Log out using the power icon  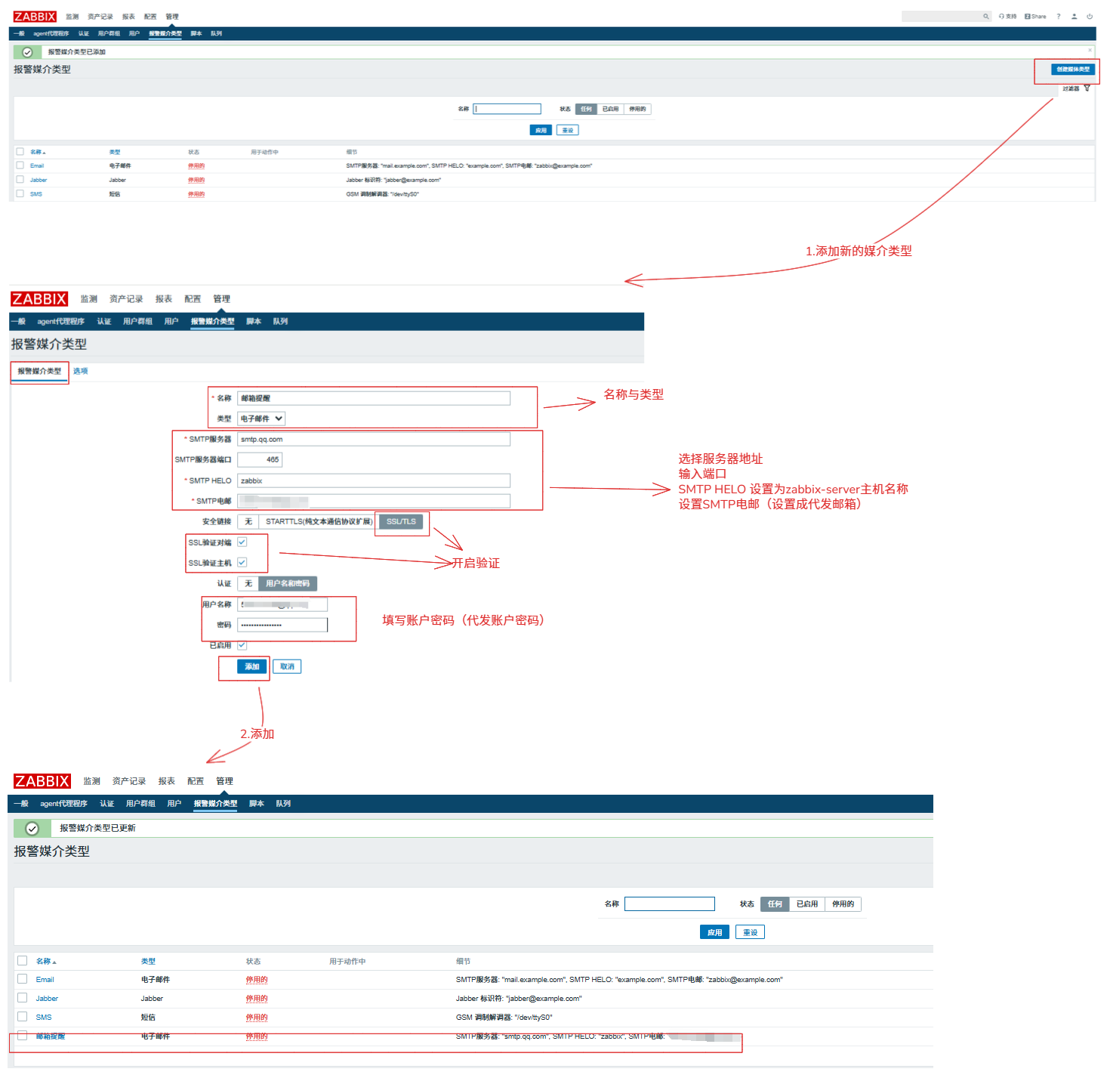point(1090,17)
